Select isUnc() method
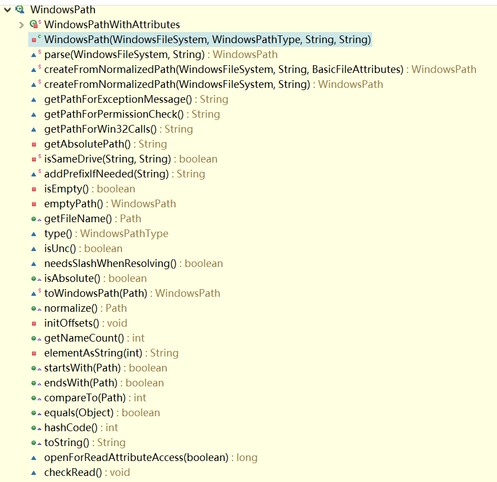 [x=83, y=248]
